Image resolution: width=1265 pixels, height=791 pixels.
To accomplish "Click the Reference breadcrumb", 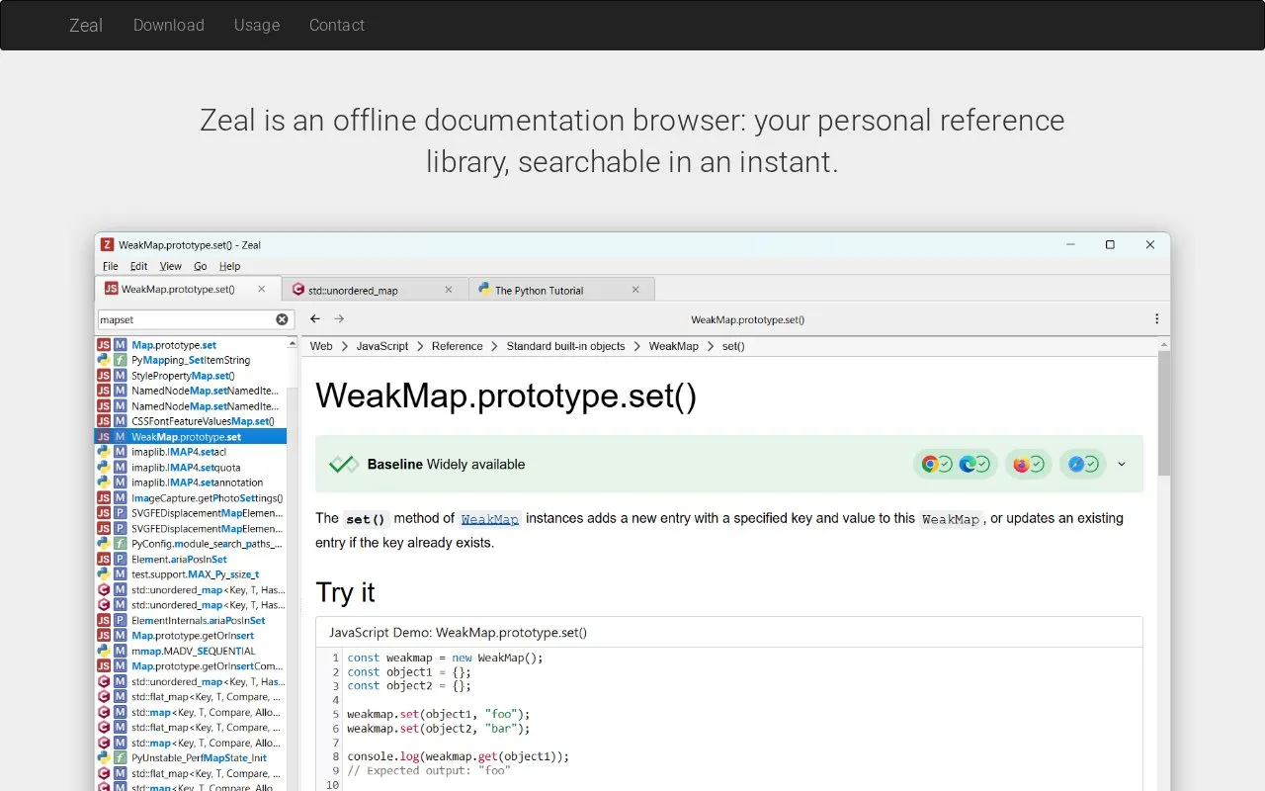I will click(x=458, y=346).
